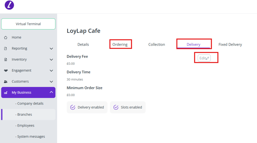Click the Engagement handshake icon

click(6, 71)
